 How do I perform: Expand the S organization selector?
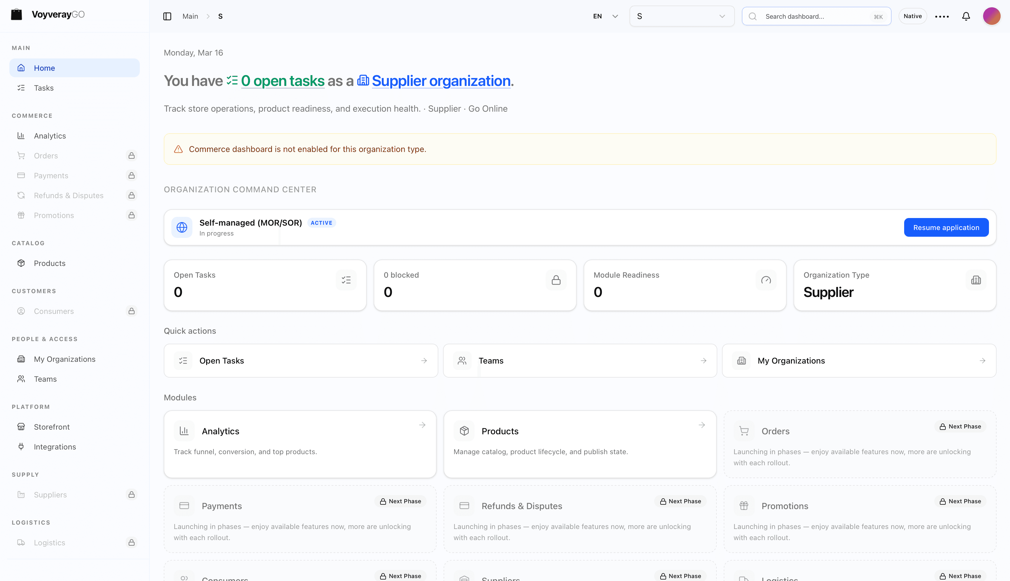pyautogui.click(x=682, y=16)
